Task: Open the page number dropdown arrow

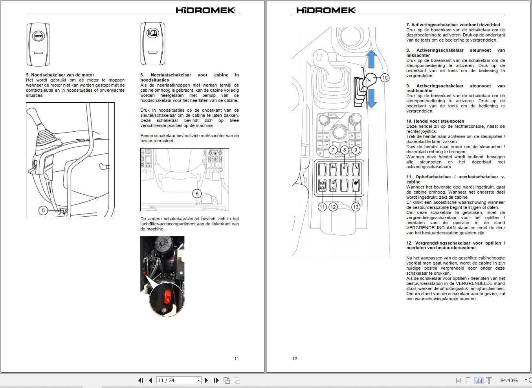Action: click(198, 380)
